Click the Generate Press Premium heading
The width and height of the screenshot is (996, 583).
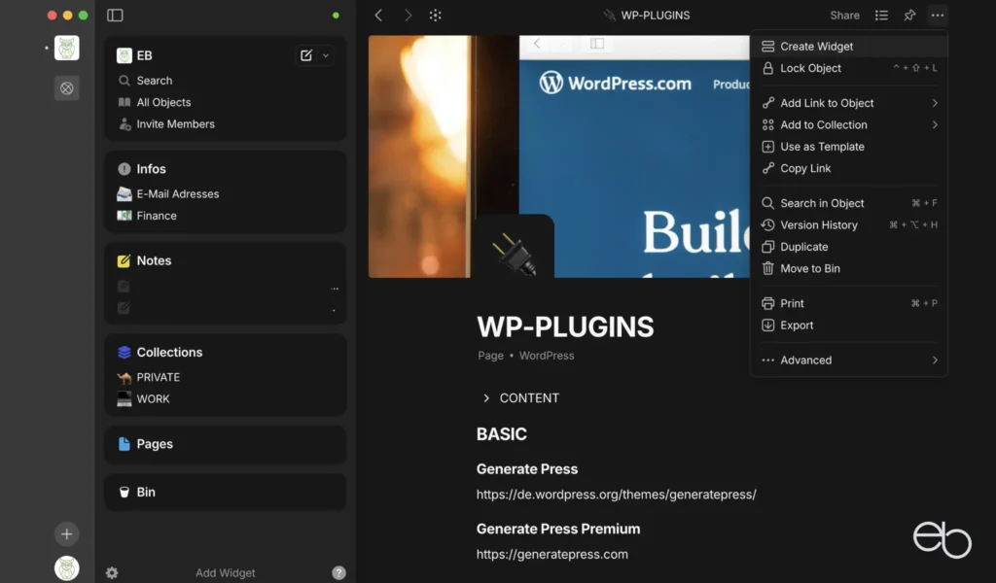click(x=557, y=530)
